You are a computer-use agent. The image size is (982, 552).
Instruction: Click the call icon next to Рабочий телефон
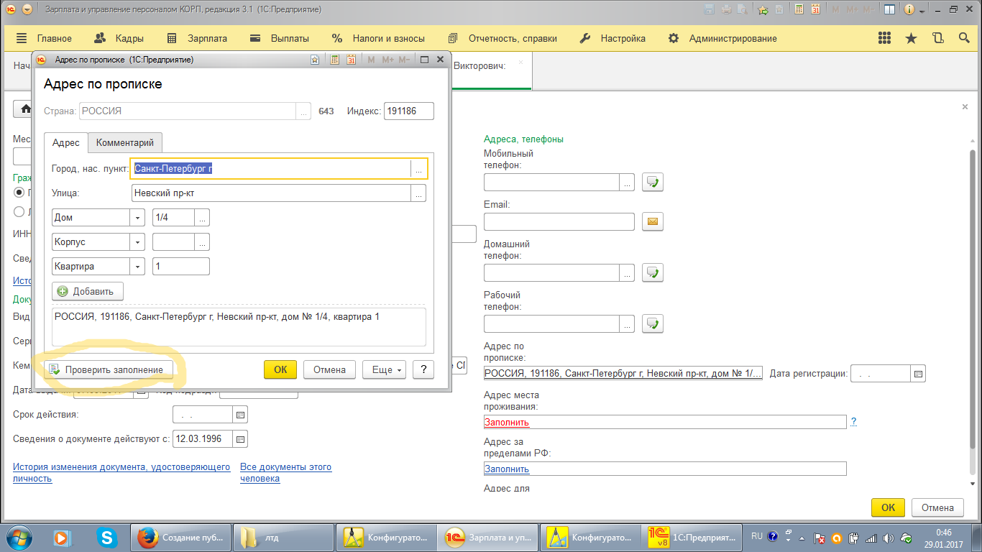[653, 323]
